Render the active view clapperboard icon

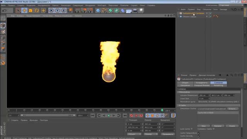click(x=77, y=10)
